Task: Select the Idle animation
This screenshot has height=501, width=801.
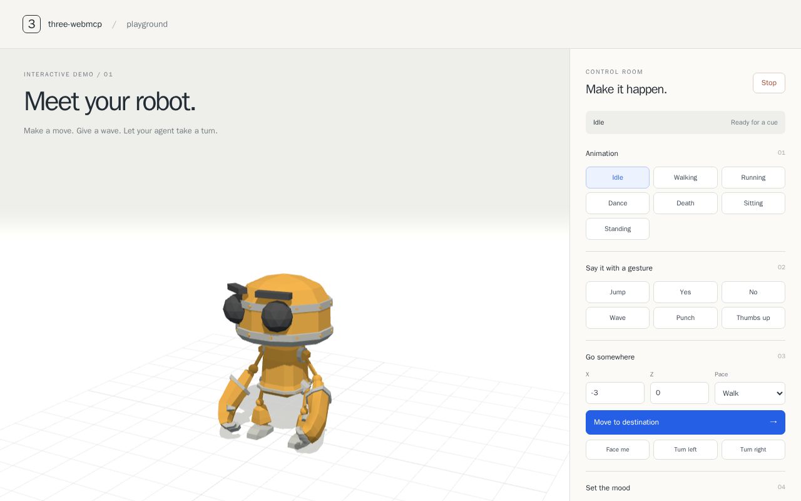Action: pyautogui.click(x=618, y=177)
